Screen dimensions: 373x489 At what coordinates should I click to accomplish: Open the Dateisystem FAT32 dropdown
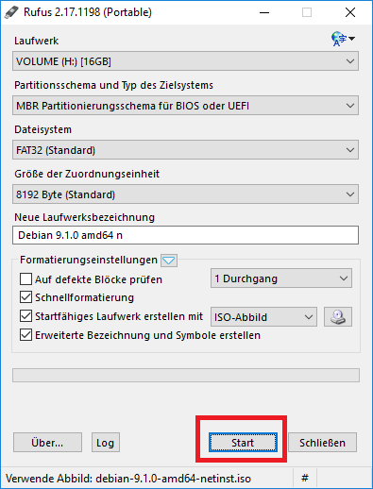click(x=185, y=150)
